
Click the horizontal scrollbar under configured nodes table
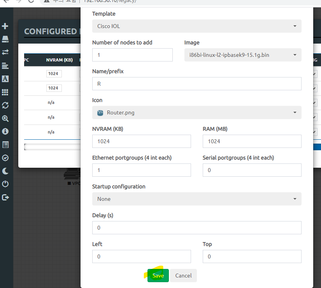pos(53,147)
